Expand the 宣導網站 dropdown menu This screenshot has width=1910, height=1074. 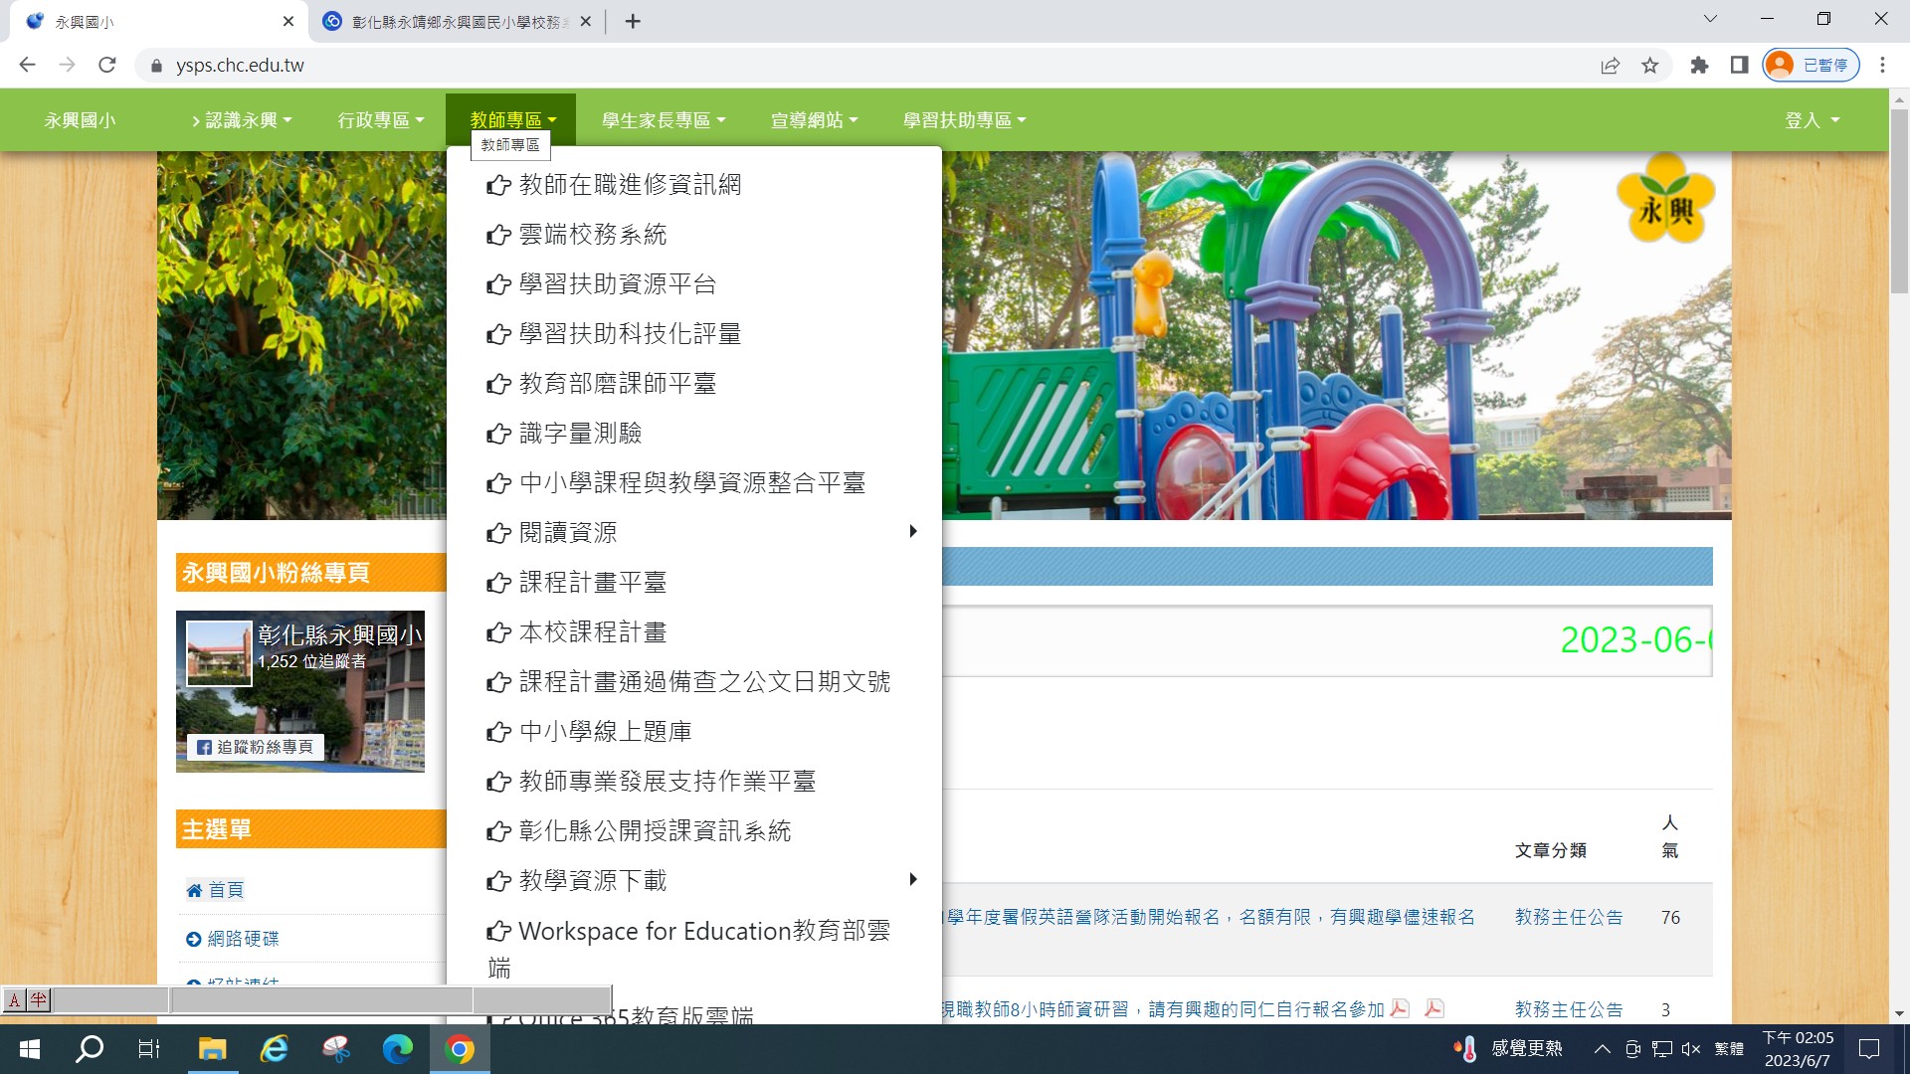[814, 120]
